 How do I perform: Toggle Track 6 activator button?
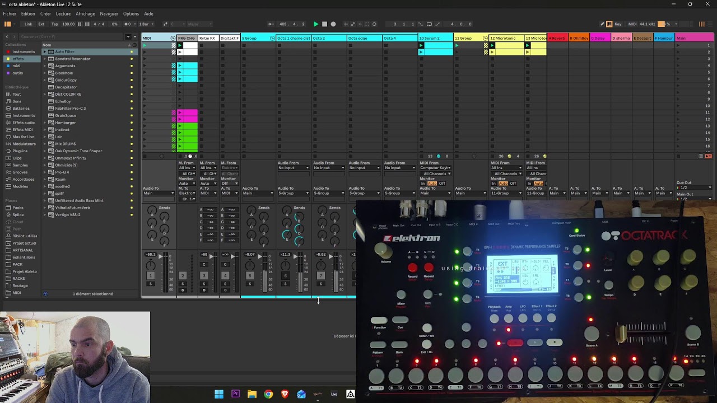tap(285, 275)
